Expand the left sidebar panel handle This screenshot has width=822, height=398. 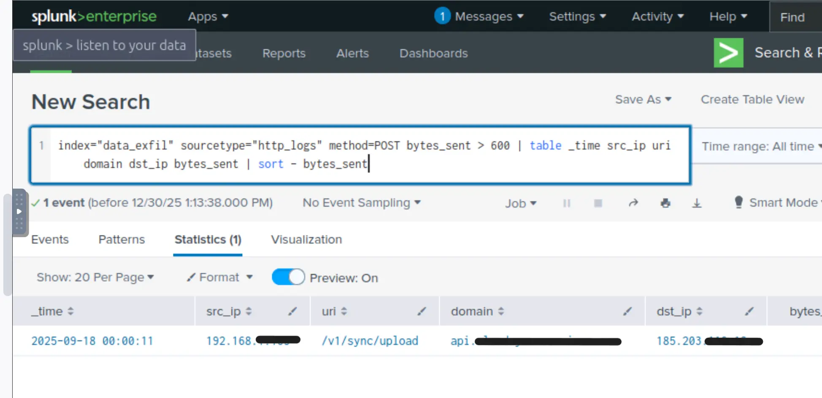[19, 211]
